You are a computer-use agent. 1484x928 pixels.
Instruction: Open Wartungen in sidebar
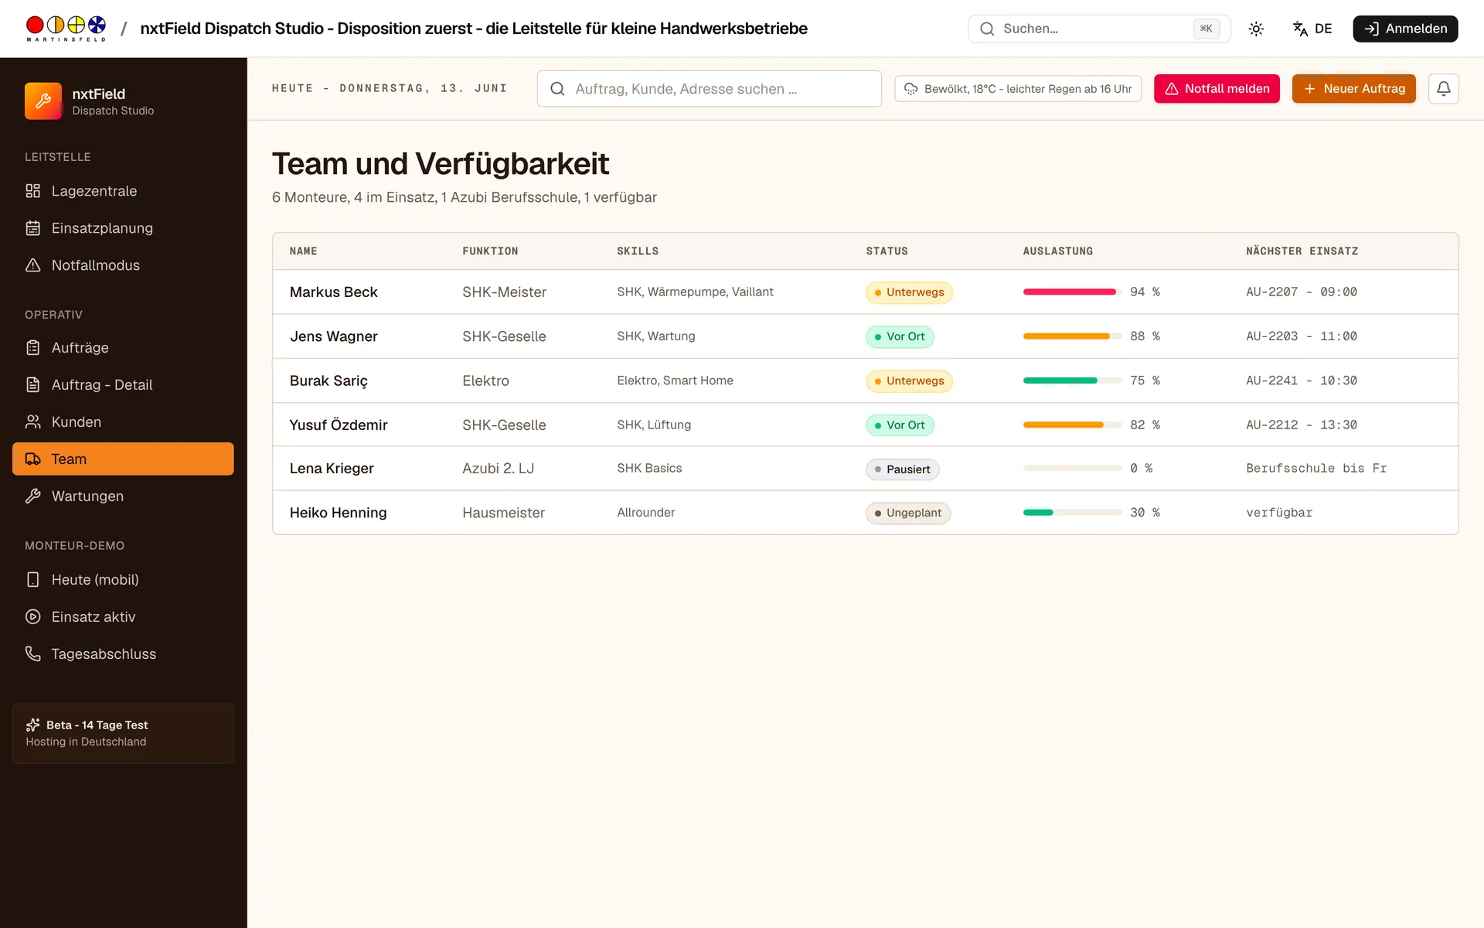click(x=123, y=496)
